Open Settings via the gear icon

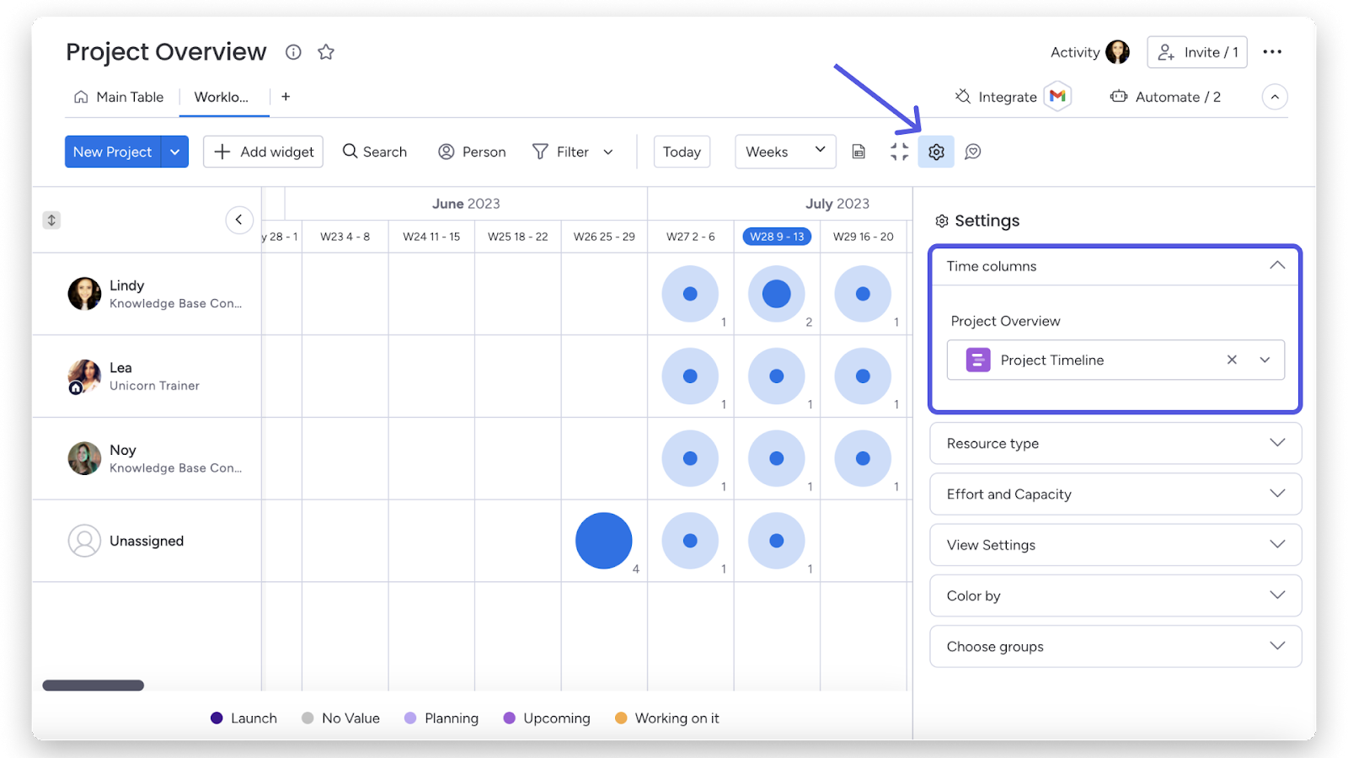[936, 152]
